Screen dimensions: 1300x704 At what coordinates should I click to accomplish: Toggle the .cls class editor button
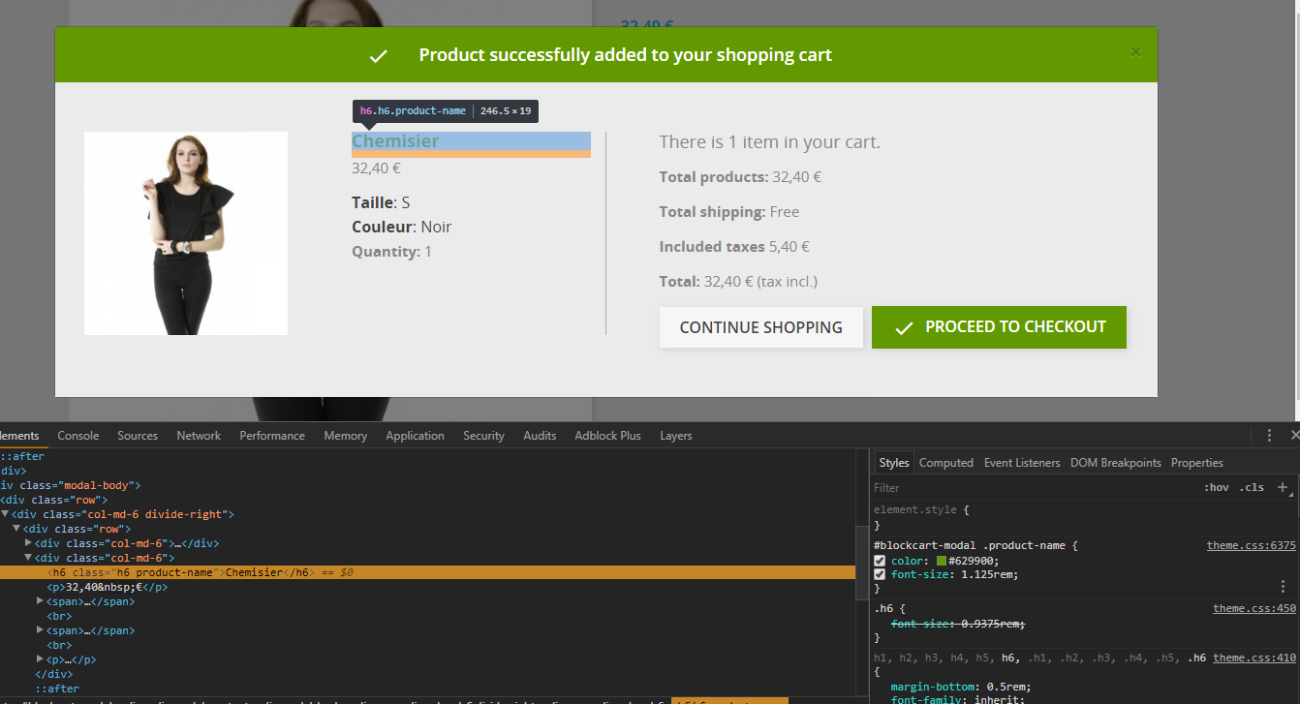pos(1254,488)
